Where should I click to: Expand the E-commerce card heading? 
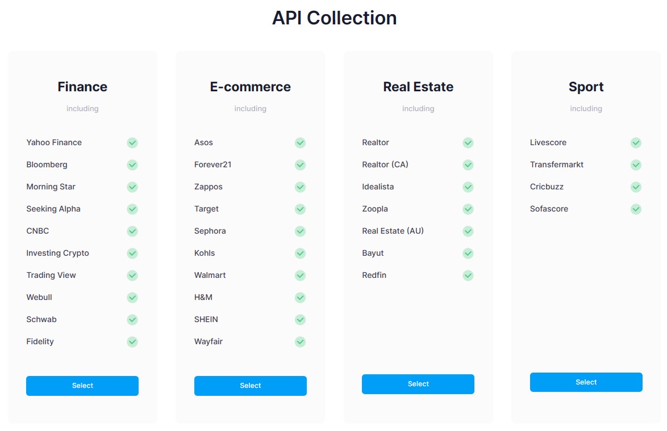[x=250, y=87]
